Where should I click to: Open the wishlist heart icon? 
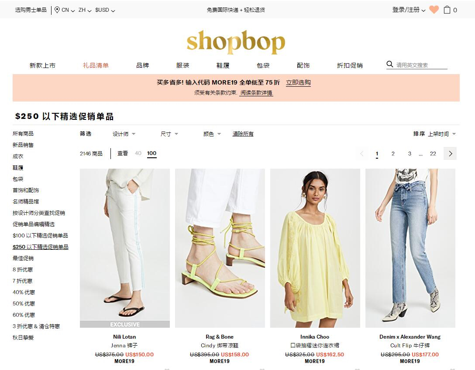434,10
